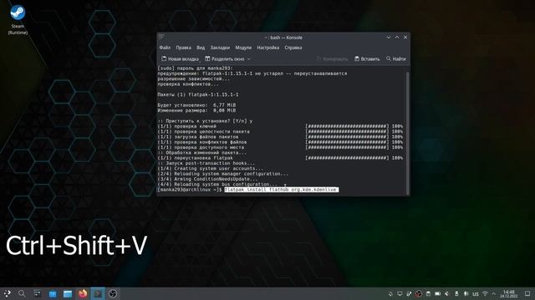This screenshot has width=535, height=300.
Task: Maximize the Konsole window
Action: (x=397, y=37)
